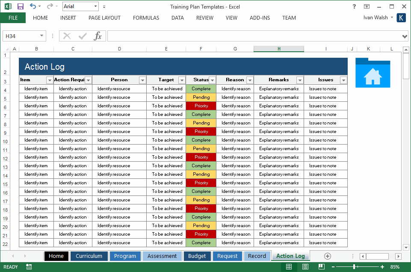Expand the Customize Quick Access Toolbar arrow

[x=104, y=6]
